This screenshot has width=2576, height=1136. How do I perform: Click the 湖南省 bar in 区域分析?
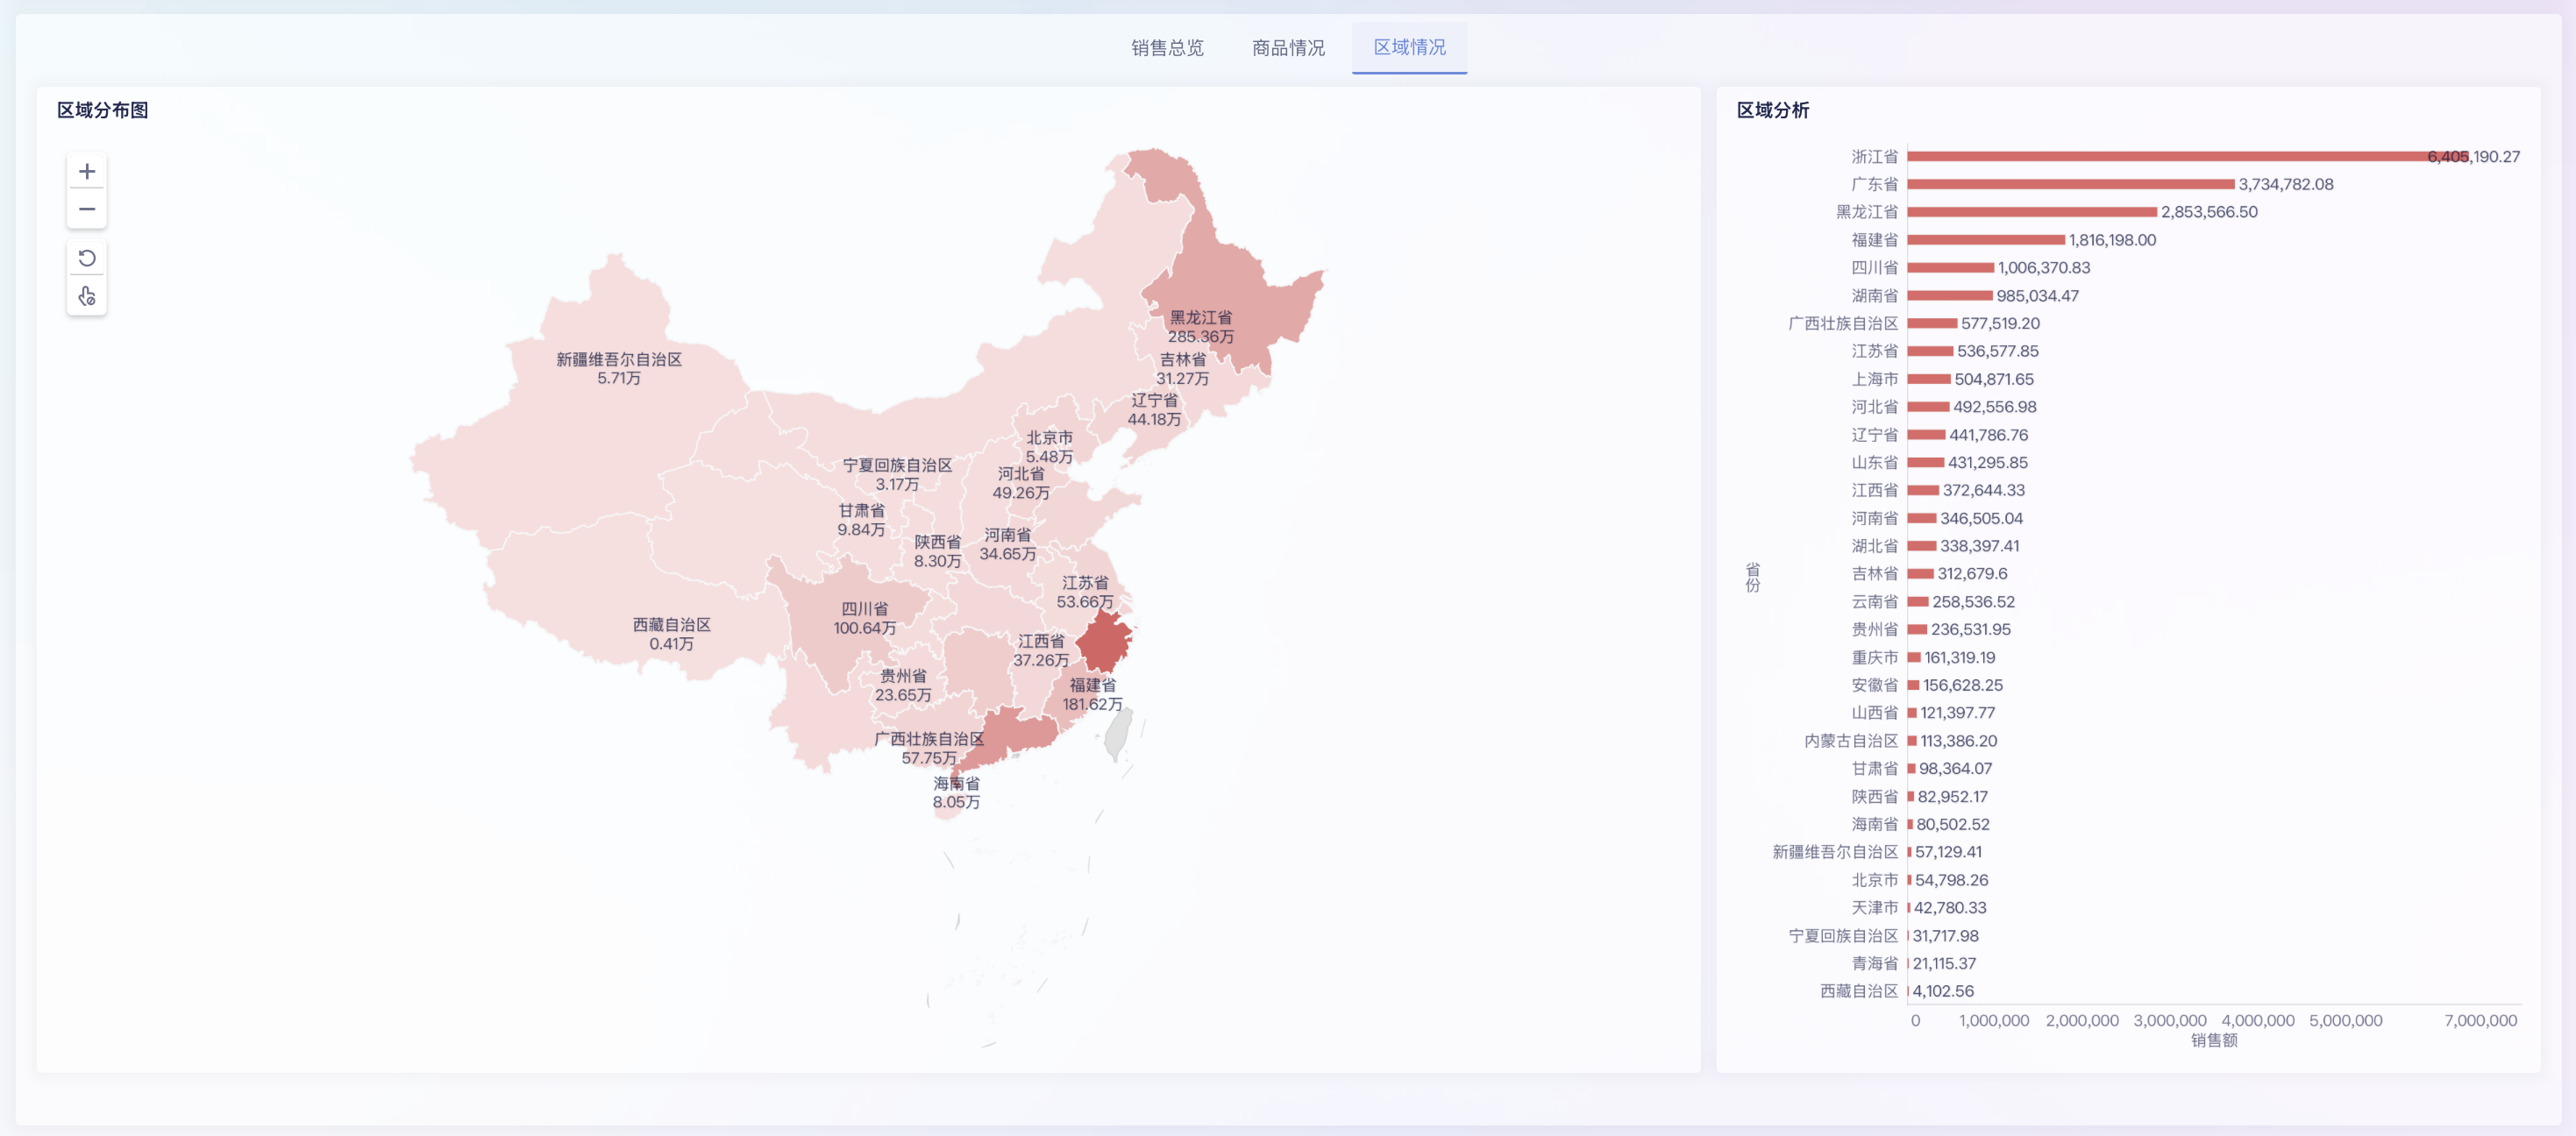pos(1950,295)
